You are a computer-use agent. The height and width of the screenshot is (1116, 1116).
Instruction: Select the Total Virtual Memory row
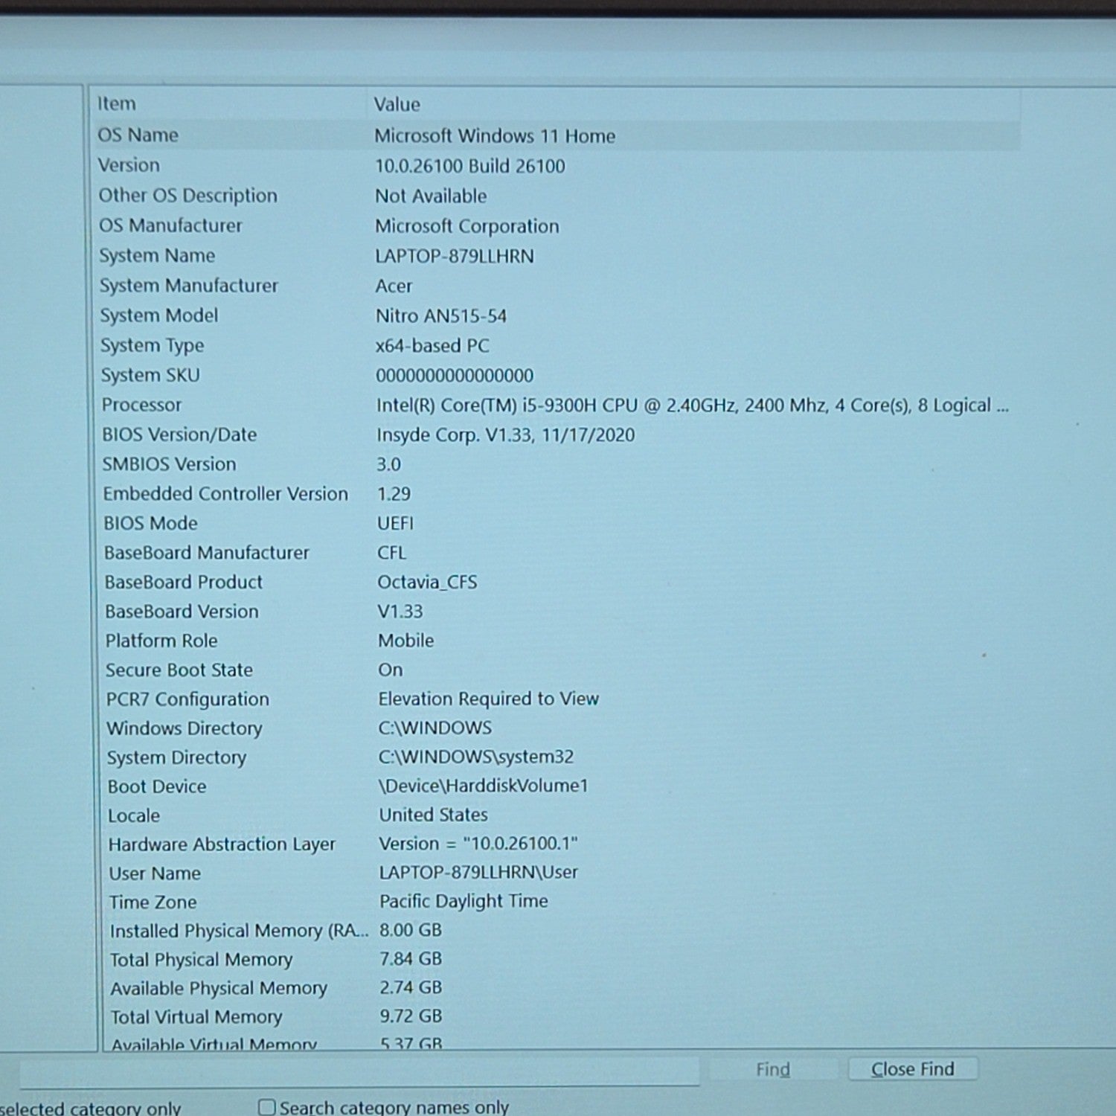click(558, 1016)
